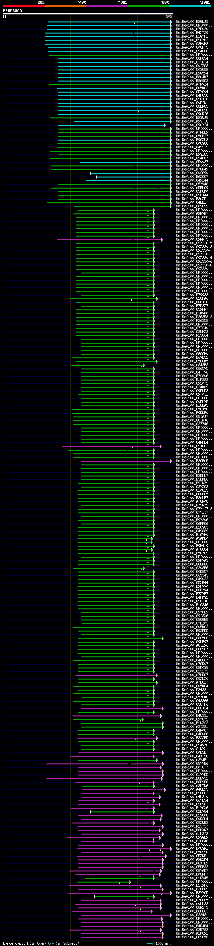Choose the UniRef100_A5AE27 label
Image resolution: width=214 pixels, height=946 pixels.
pyautogui.click(x=192, y=136)
